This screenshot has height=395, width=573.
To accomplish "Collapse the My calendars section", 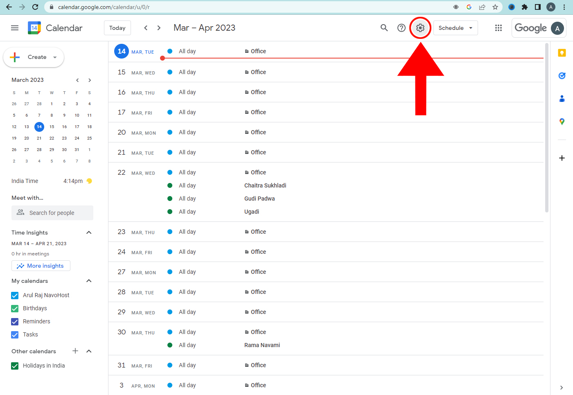I will pyautogui.click(x=89, y=281).
